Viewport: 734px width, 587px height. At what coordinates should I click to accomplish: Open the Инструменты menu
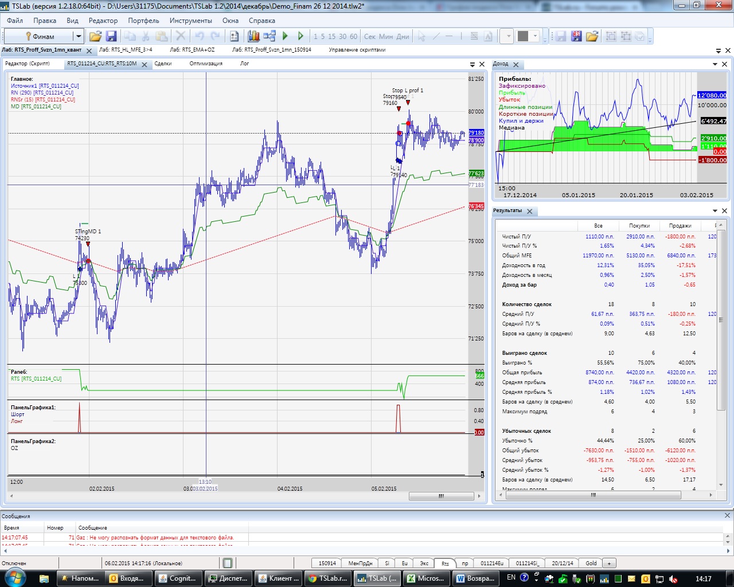(x=190, y=21)
